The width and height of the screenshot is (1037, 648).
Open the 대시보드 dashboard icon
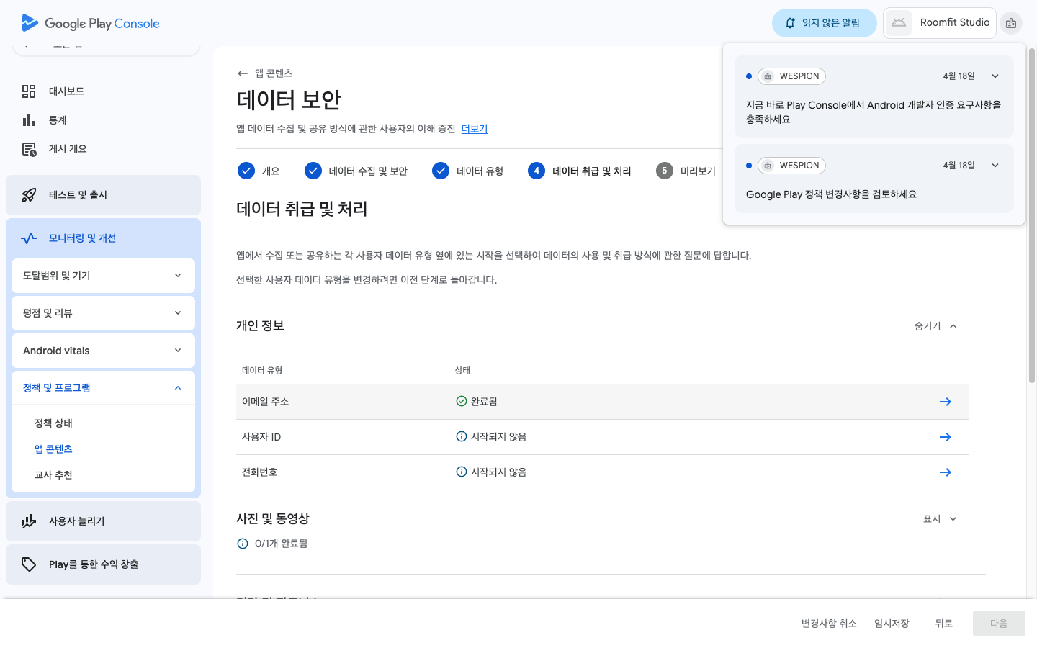click(x=29, y=91)
